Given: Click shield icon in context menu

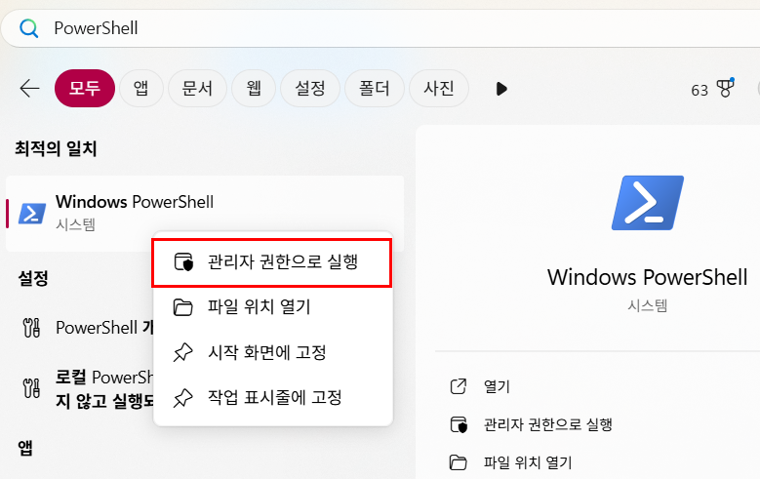Looking at the screenshot, I should point(183,262).
